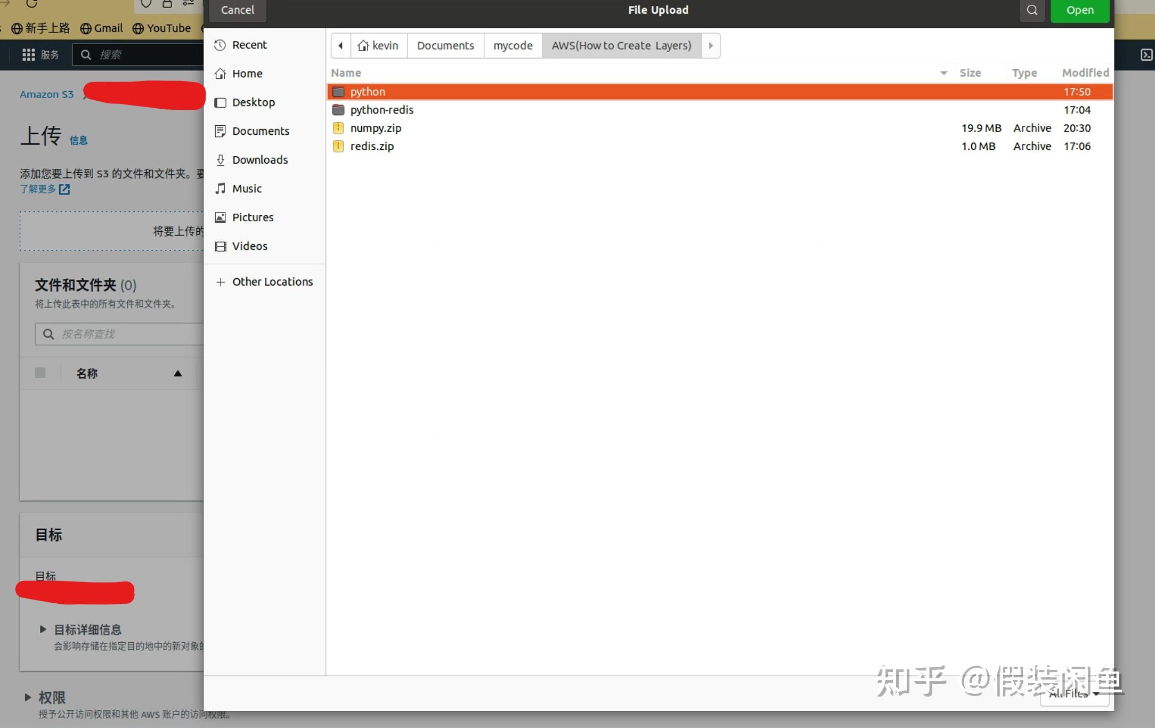
Task: Go to the Downloads folder in the sidebar
Action: click(x=259, y=160)
